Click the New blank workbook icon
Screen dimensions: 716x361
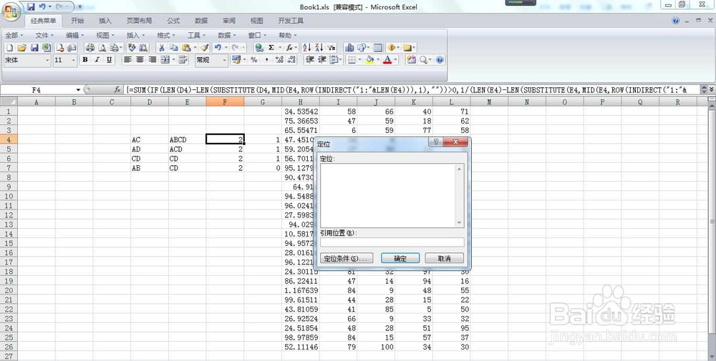pos(9,47)
